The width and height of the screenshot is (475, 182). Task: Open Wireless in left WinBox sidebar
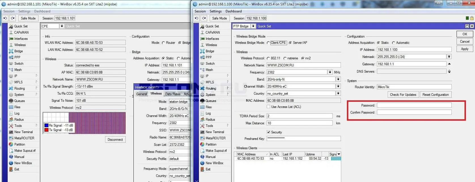(x=20, y=45)
